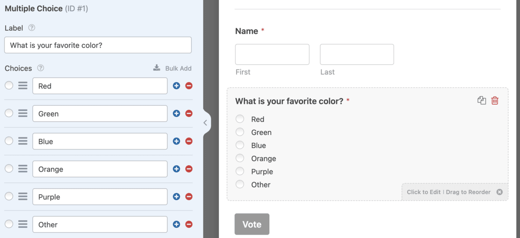Choose Purple radio option in form preview
This screenshot has width=520, height=238.
click(240, 171)
